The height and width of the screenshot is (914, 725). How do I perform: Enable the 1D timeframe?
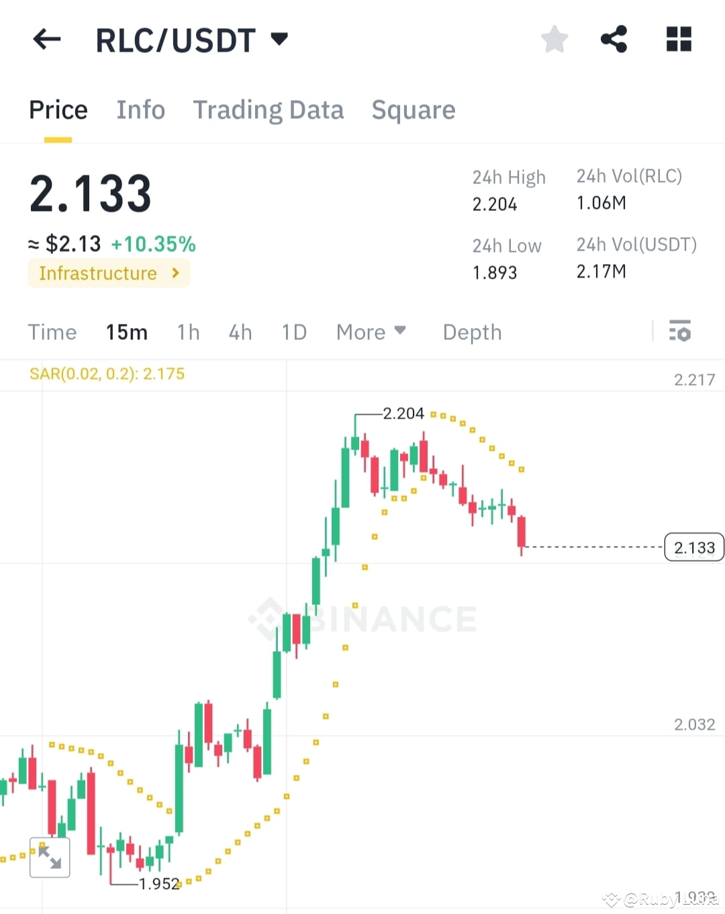tap(293, 331)
